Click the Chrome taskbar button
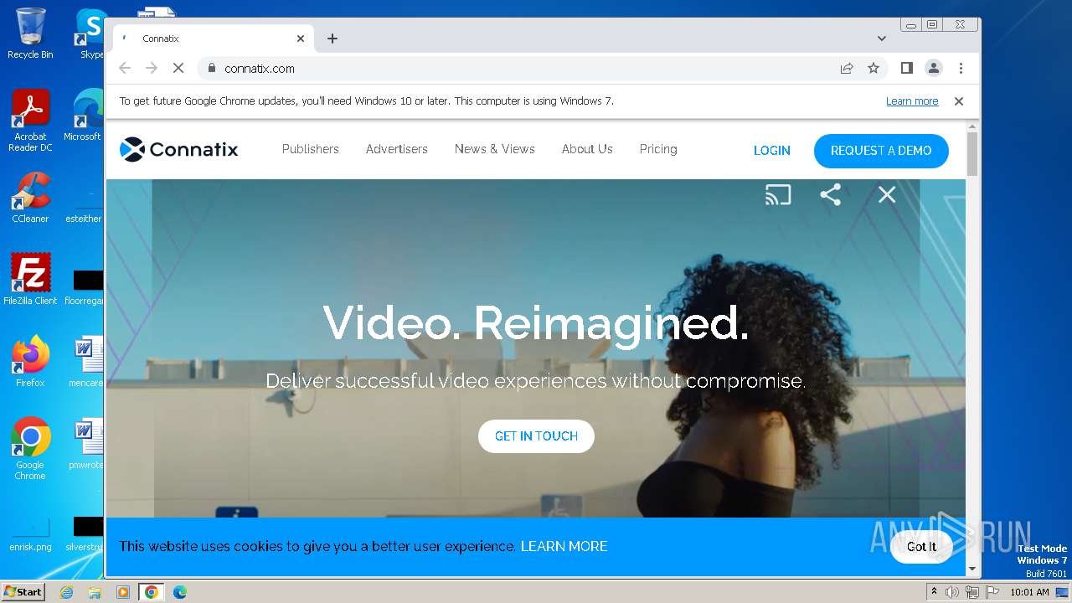Viewport: 1072px width, 603px height. click(x=151, y=592)
